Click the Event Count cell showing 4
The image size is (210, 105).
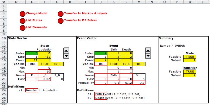click(x=101, y=60)
